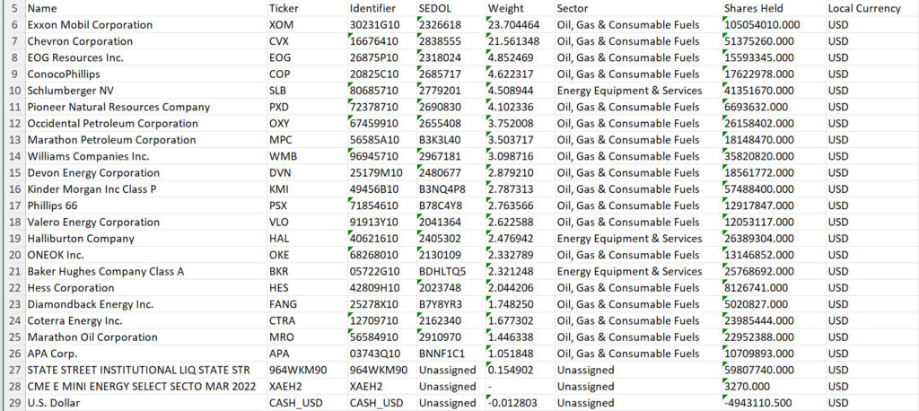The height and width of the screenshot is (411, 919).
Task: Click the FANG ticker cell
Action: coord(307,304)
